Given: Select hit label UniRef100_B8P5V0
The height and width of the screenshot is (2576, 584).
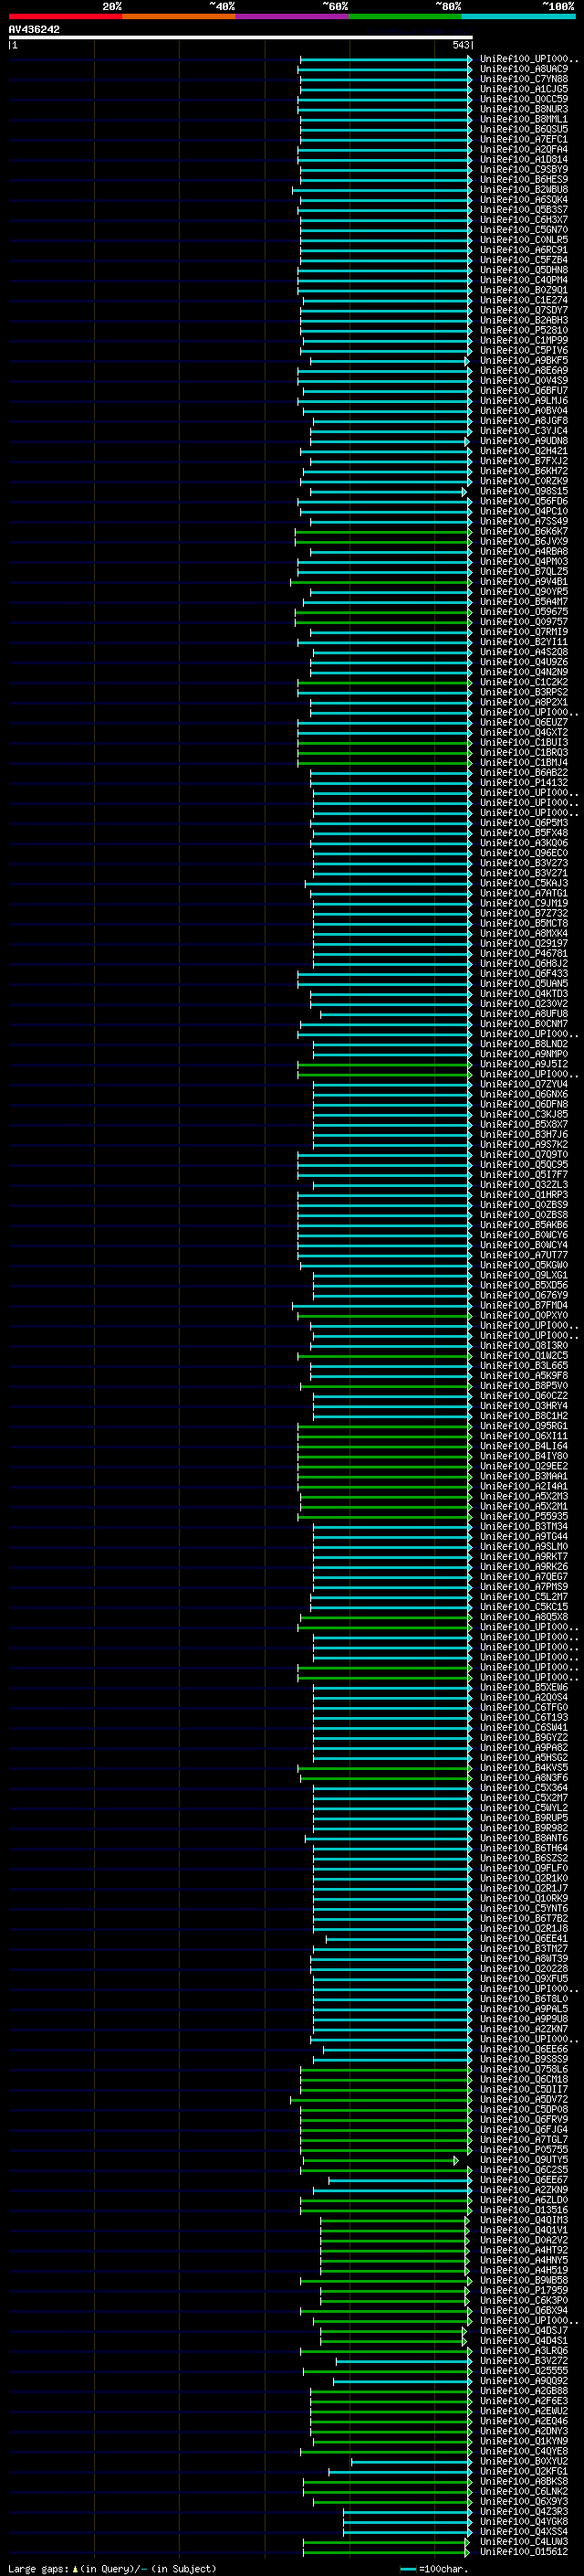Looking at the screenshot, I should coord(524,1386).
